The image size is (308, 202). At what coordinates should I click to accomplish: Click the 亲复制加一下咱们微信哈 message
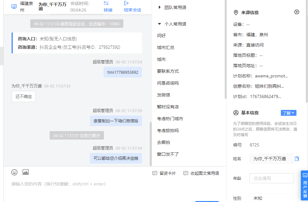[x=116, y=121]
